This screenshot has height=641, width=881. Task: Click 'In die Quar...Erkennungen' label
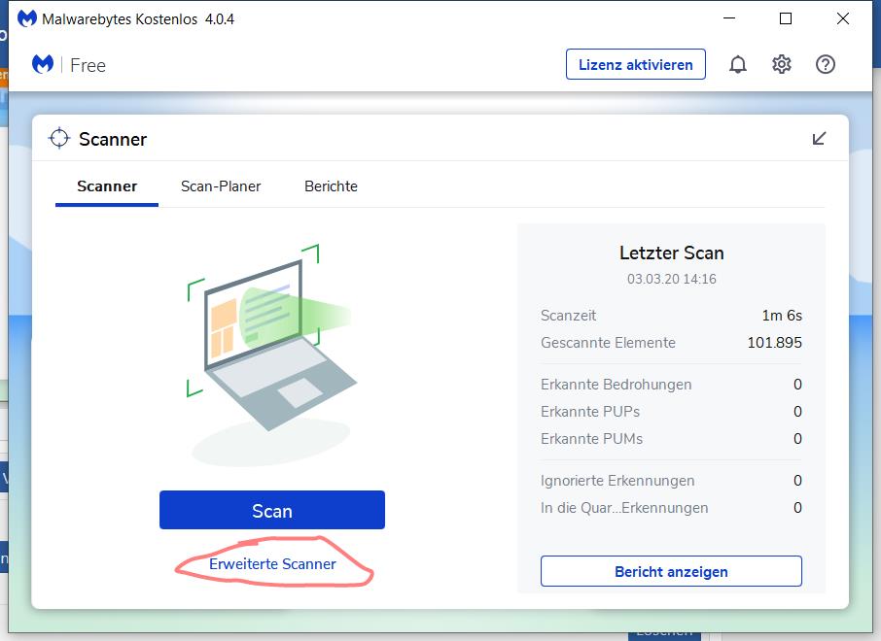tap(624, 507)
